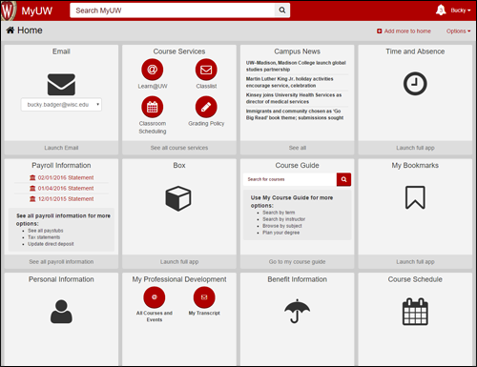Click the Search for courses field
Image resolution: width=477 pixels, height=367 pixels.
click(290, 179)
